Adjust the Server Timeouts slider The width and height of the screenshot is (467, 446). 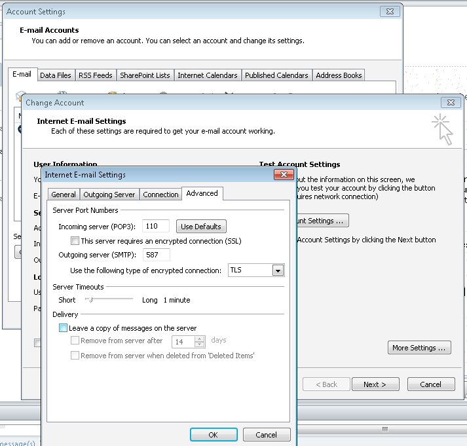coord(90,300)
